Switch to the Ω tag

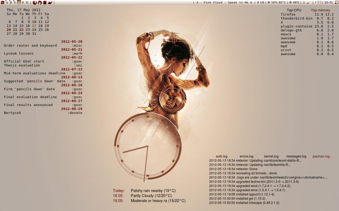27,3
